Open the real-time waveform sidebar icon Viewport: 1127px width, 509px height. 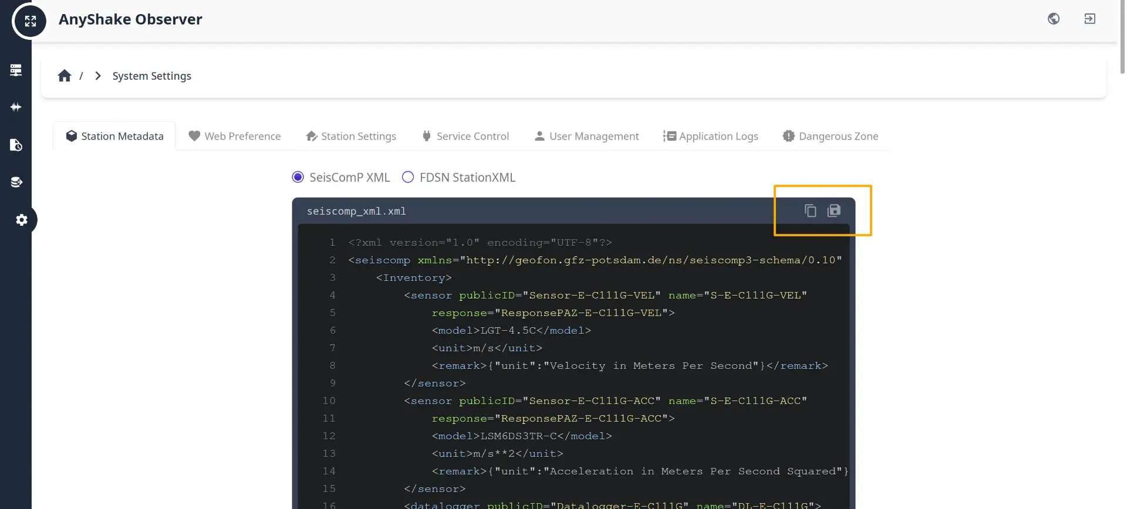click(x=16, y=107)
